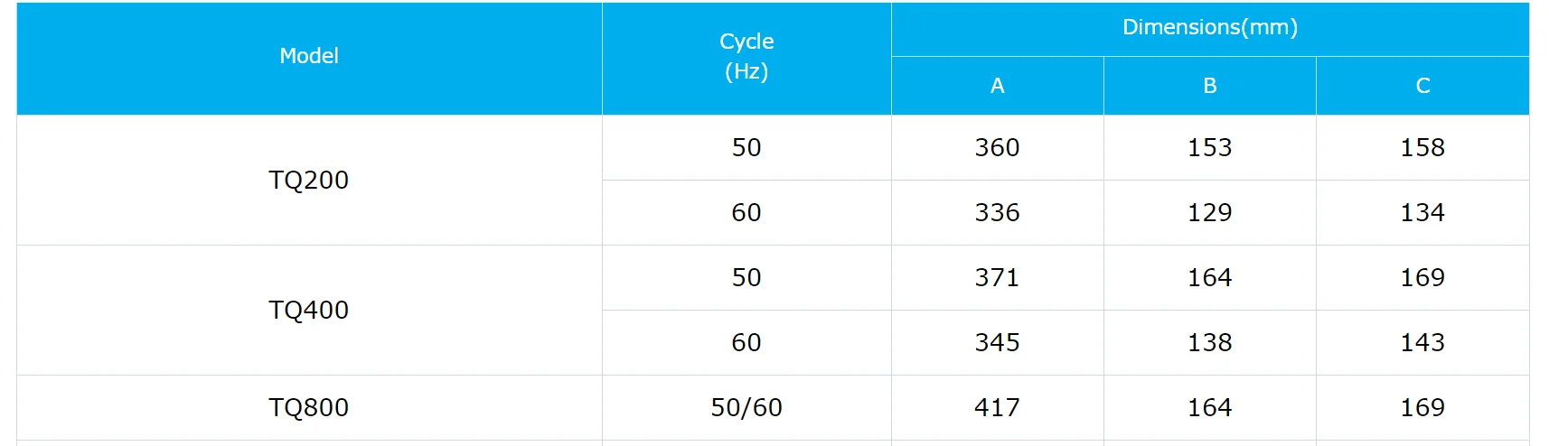
Task: Click the Cycle (Hz) column header
Action: tap(746, 56)
